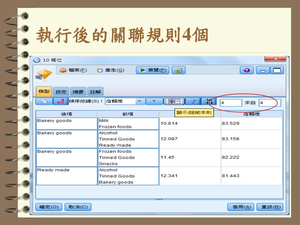This screenshot has width=300, height=225.
Task: Click the 信賴度 column header
Action: click(251, 114)
